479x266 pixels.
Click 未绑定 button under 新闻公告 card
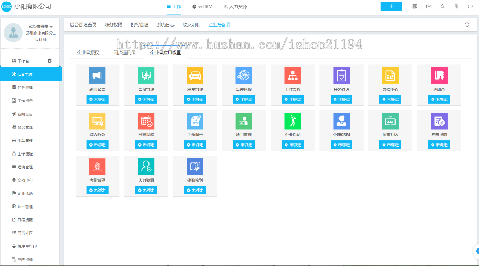[x=97, y=99]
